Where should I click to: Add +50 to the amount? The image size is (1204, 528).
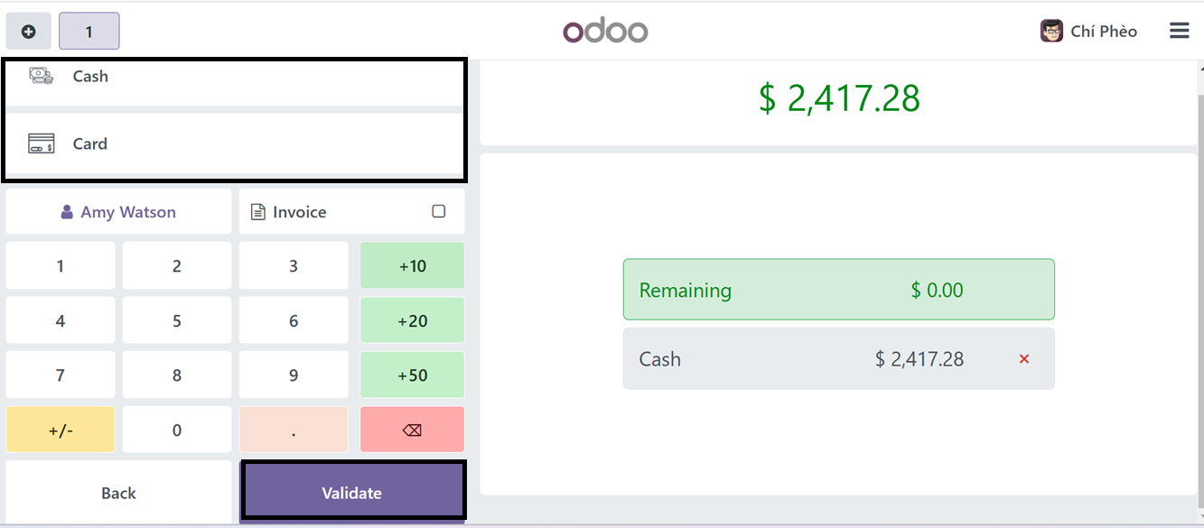(x=412, y=375)
